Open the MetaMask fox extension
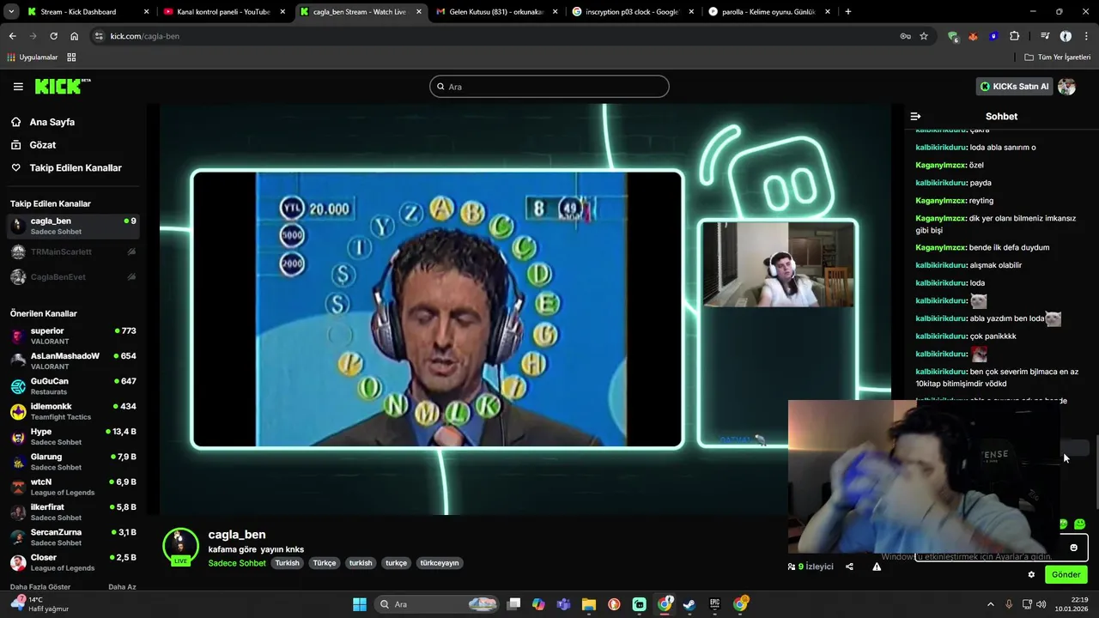Image resolution: width=1099 pixels, height=618 pixels. click(x=973, y=36)
